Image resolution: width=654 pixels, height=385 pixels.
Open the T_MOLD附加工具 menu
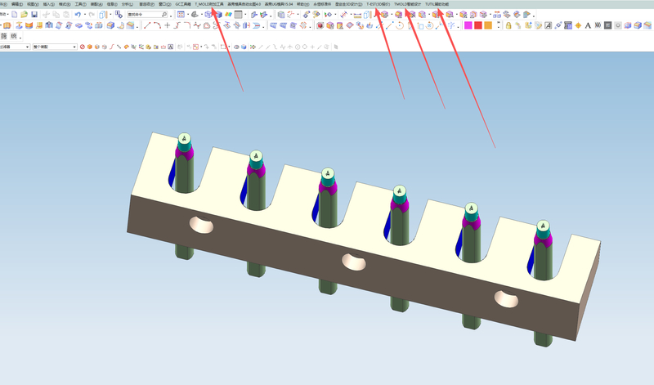click(209, 4)
